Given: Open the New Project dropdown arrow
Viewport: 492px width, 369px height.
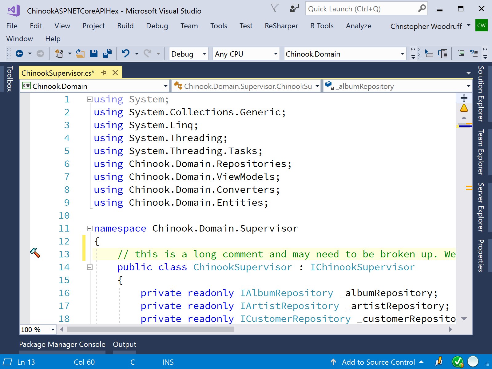Looking at the screenshot, I should tap(70, 54).
